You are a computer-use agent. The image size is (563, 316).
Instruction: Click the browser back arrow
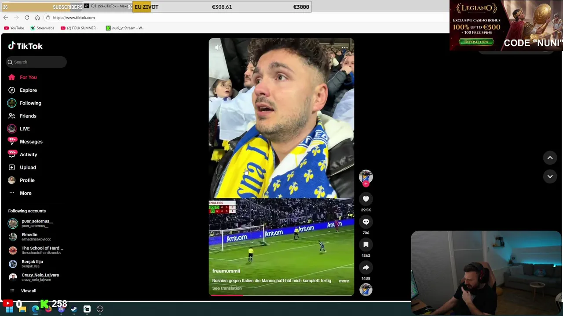(x=6, y=18)
